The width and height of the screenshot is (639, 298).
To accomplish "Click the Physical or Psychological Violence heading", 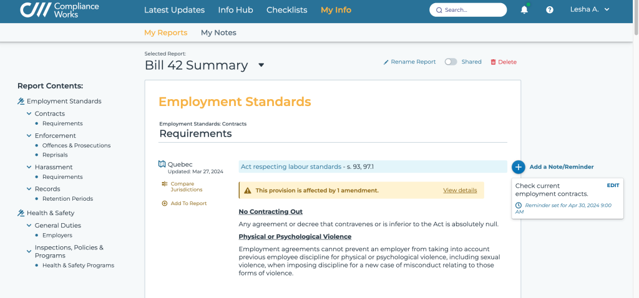I will pos(295,236).
